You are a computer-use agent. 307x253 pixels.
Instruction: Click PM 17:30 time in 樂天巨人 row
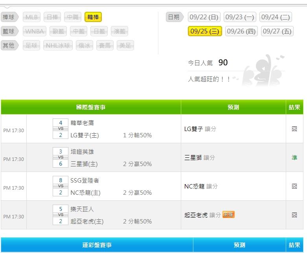pyautogui.click(x=14, y=216)
